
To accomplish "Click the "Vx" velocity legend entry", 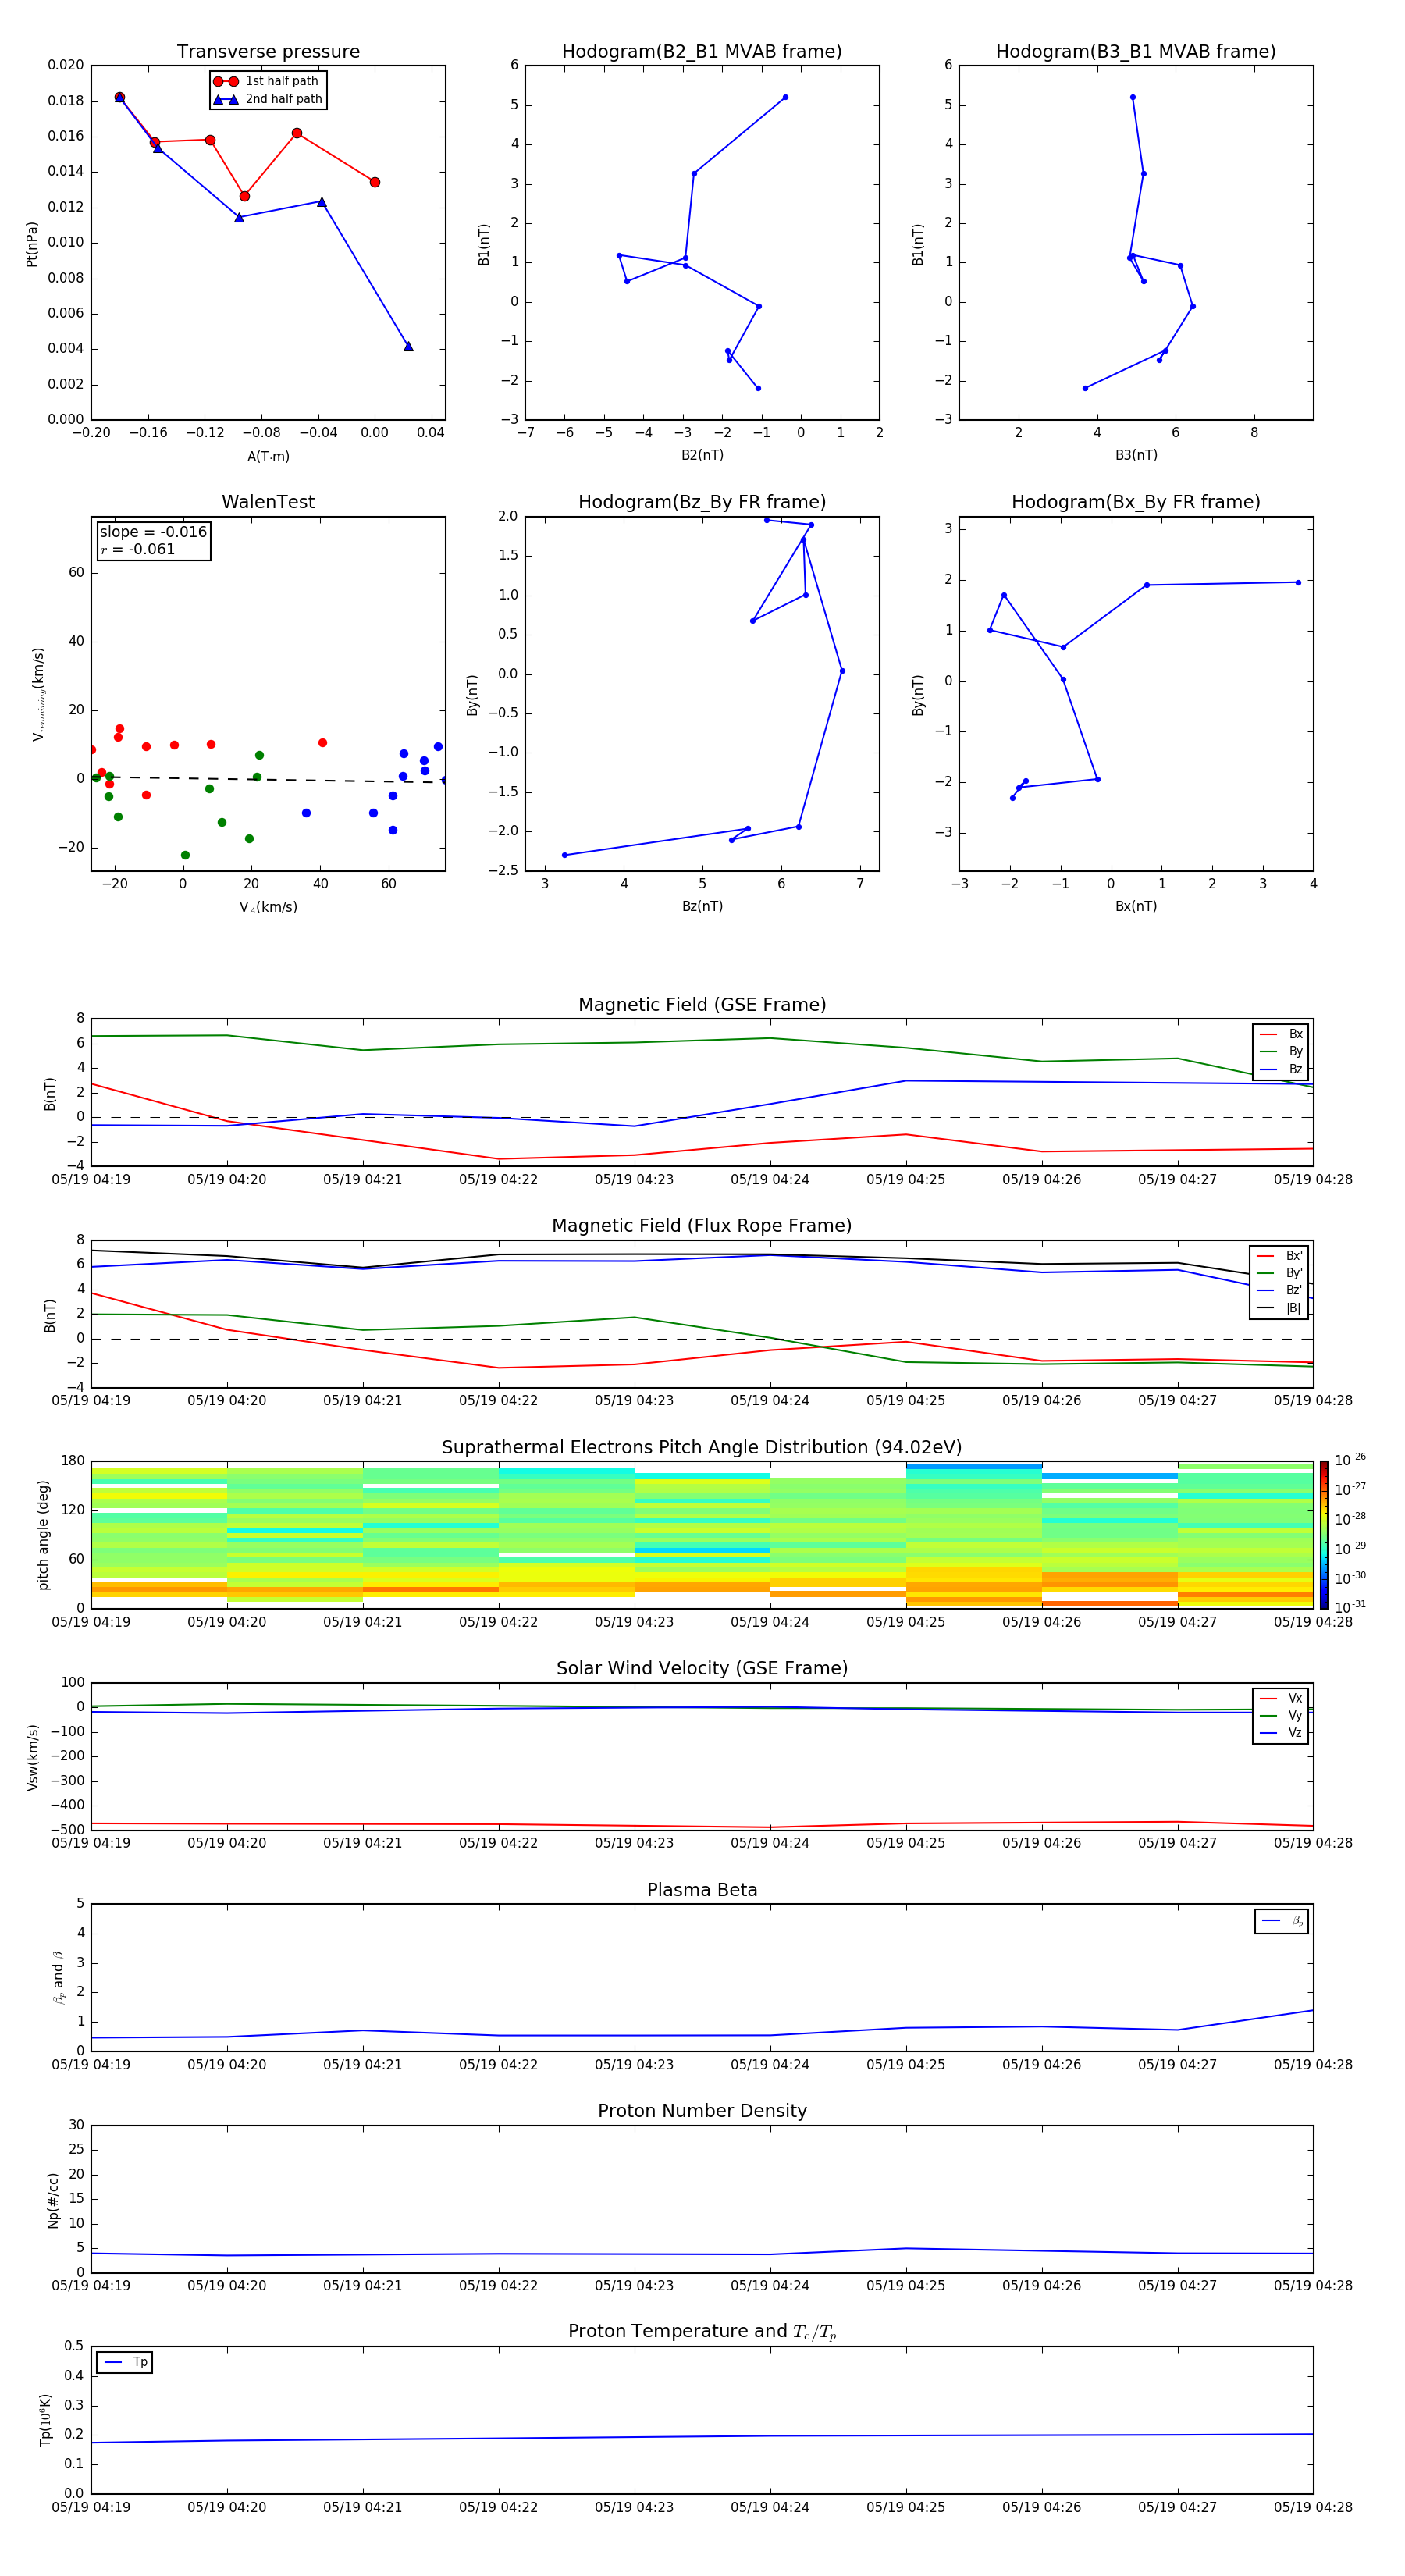I will (x=1281, y=1698).
